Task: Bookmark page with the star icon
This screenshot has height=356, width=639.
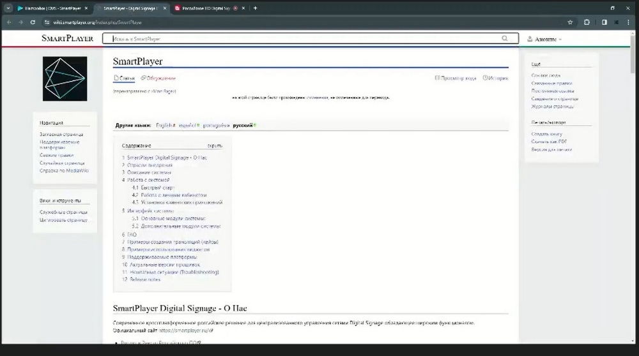Action: [x=570, y=22]
